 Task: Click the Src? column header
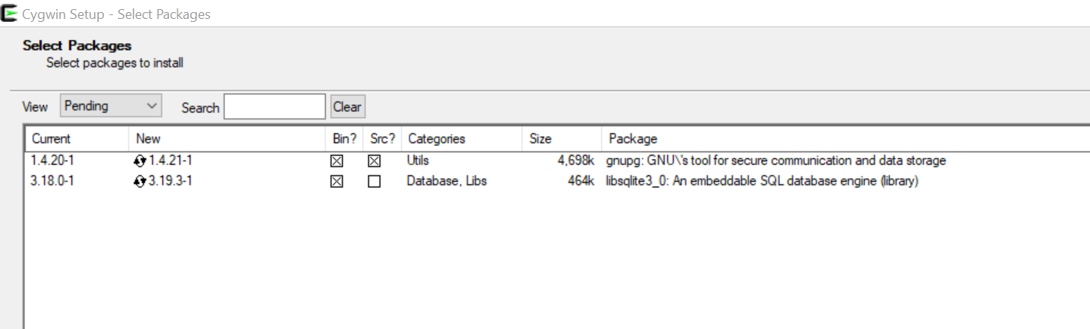(x=383, y=138)
